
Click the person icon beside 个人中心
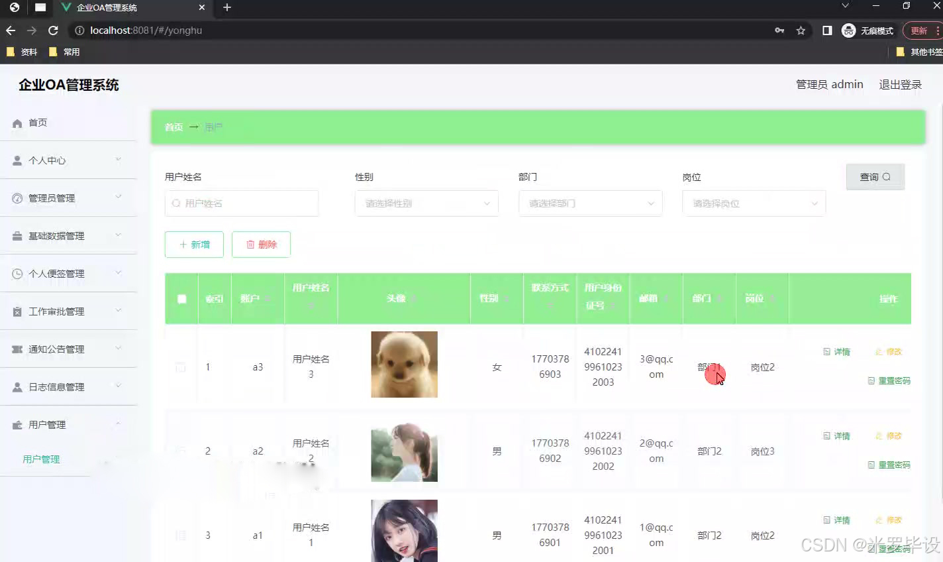(15, 160)
